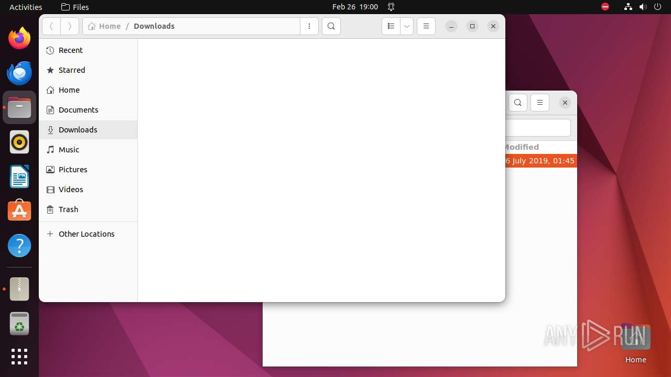Image resolution: width=671 pixels, height=377 pixels.
Task: Launch LibreOffice Writer from the dock
Action: point(19,176)
